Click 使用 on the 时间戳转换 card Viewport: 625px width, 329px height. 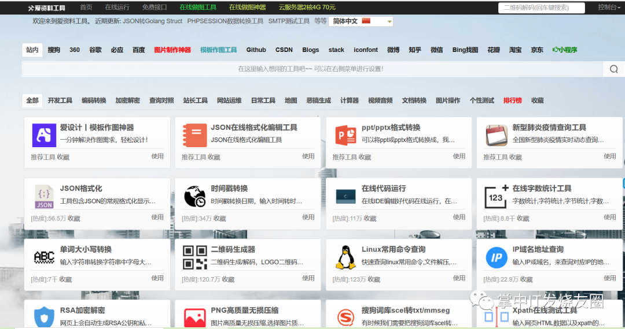click(308, 218)
